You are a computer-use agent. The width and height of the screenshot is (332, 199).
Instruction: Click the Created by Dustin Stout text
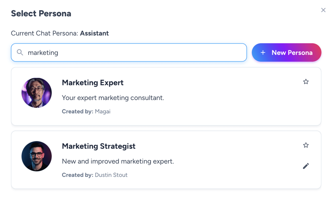tap(111, 175)
